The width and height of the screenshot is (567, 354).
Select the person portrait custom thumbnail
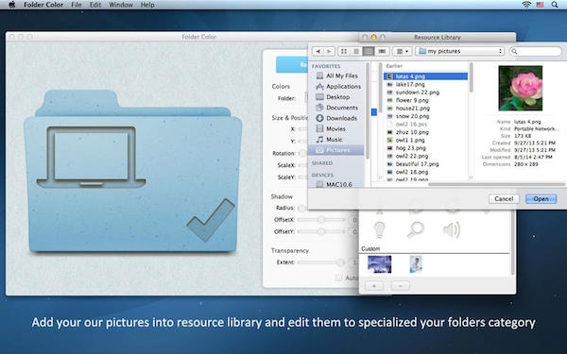416,264
